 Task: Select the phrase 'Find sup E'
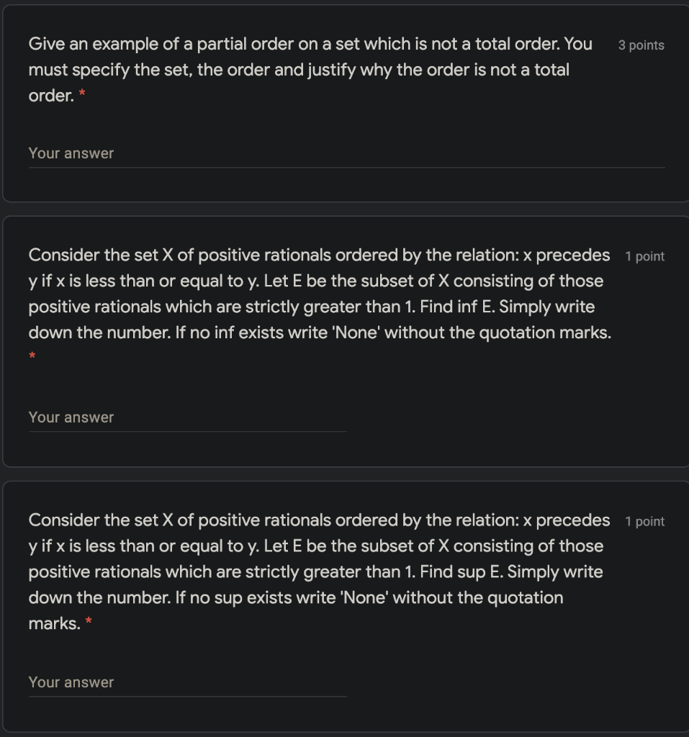pyautogui.click(x=459, y=572)
